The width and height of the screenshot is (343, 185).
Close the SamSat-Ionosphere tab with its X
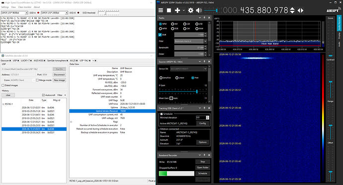tap(67, 61)
